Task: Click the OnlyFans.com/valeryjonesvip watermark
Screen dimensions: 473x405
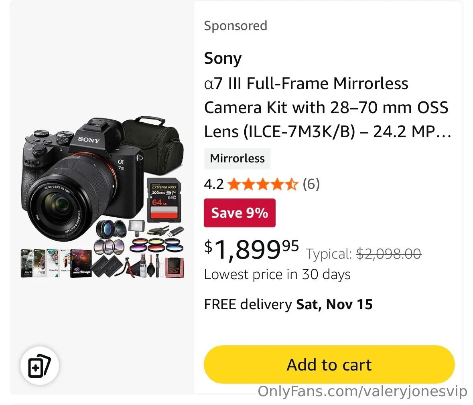Action: point(362,391)
